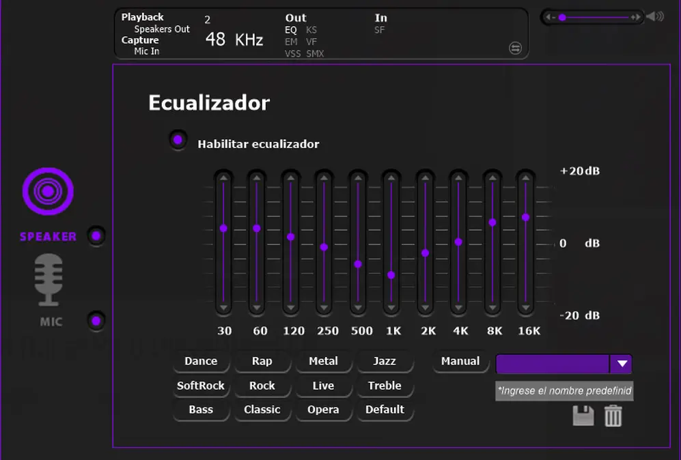Click the mute speaker icon by master volume
The width and height of the screenshot is (681, 460).
(x=655, y=17)
